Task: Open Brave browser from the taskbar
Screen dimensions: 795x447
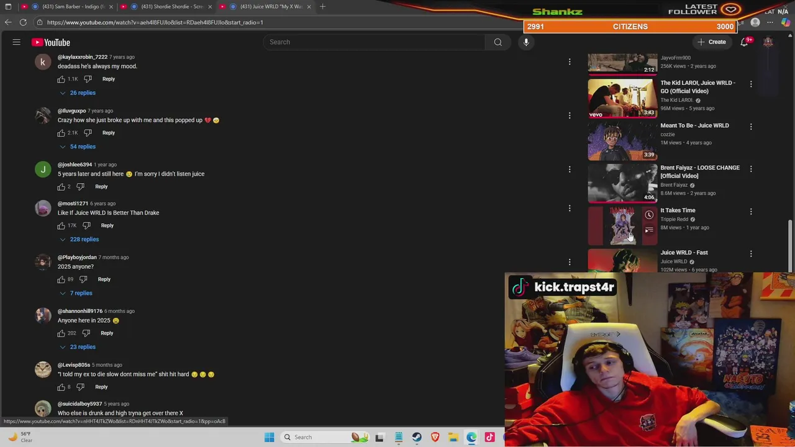Action: [435, 437]
